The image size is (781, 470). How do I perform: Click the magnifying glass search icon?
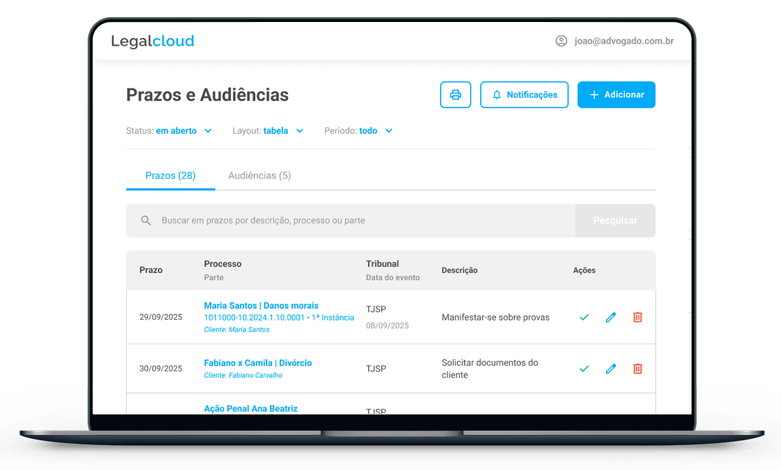pyautogui.click(x=146, y=220)
